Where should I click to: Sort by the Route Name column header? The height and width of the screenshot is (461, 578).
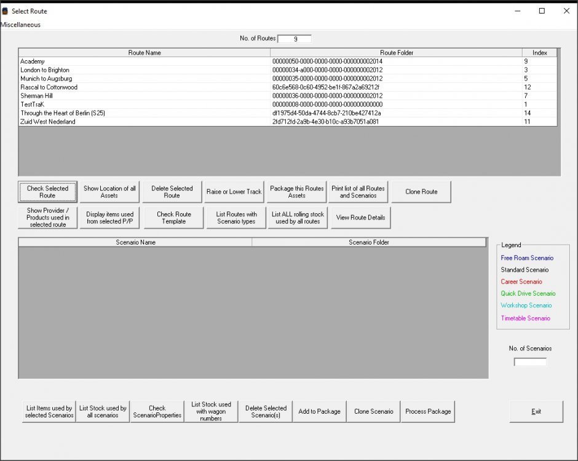pyautogui.click(x=144, y=53)
